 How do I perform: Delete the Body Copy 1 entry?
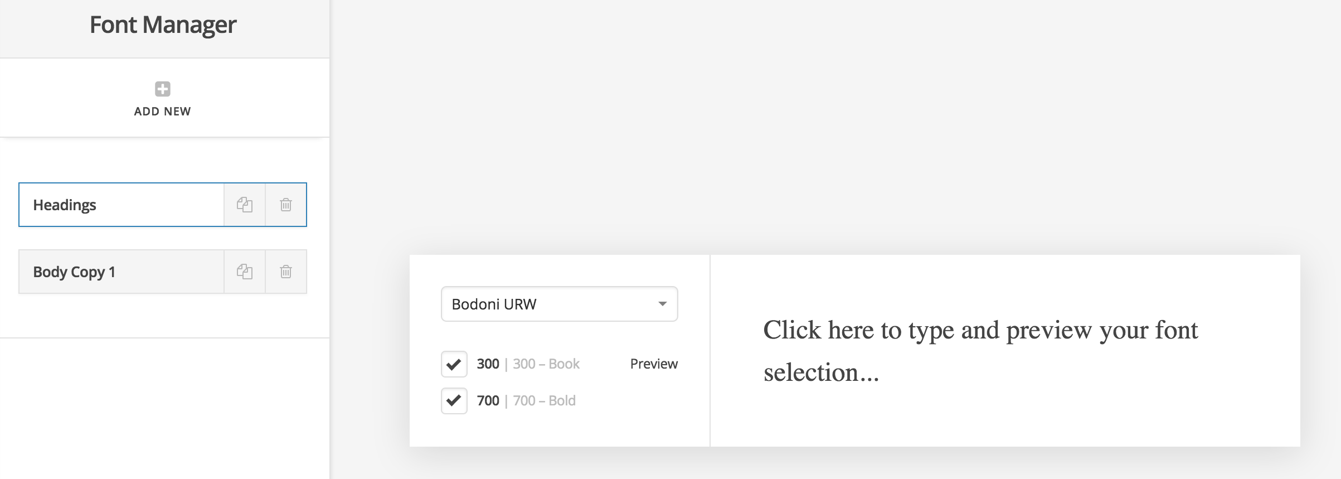(286, 272)
